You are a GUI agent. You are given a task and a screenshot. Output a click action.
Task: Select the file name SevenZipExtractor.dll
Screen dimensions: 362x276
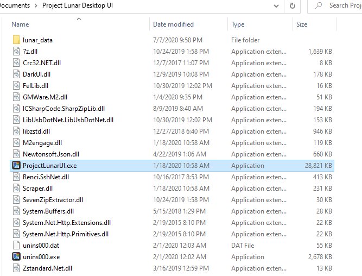coord(53,200)
